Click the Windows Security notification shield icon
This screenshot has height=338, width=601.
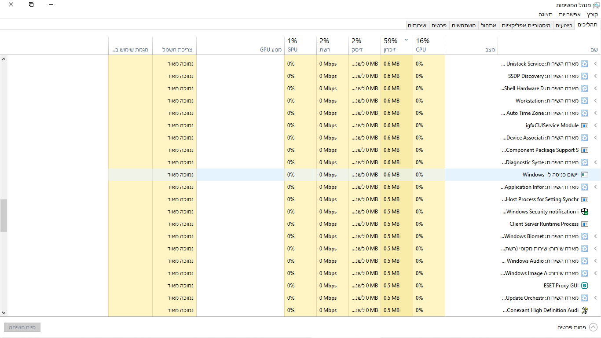click(585, 212)
